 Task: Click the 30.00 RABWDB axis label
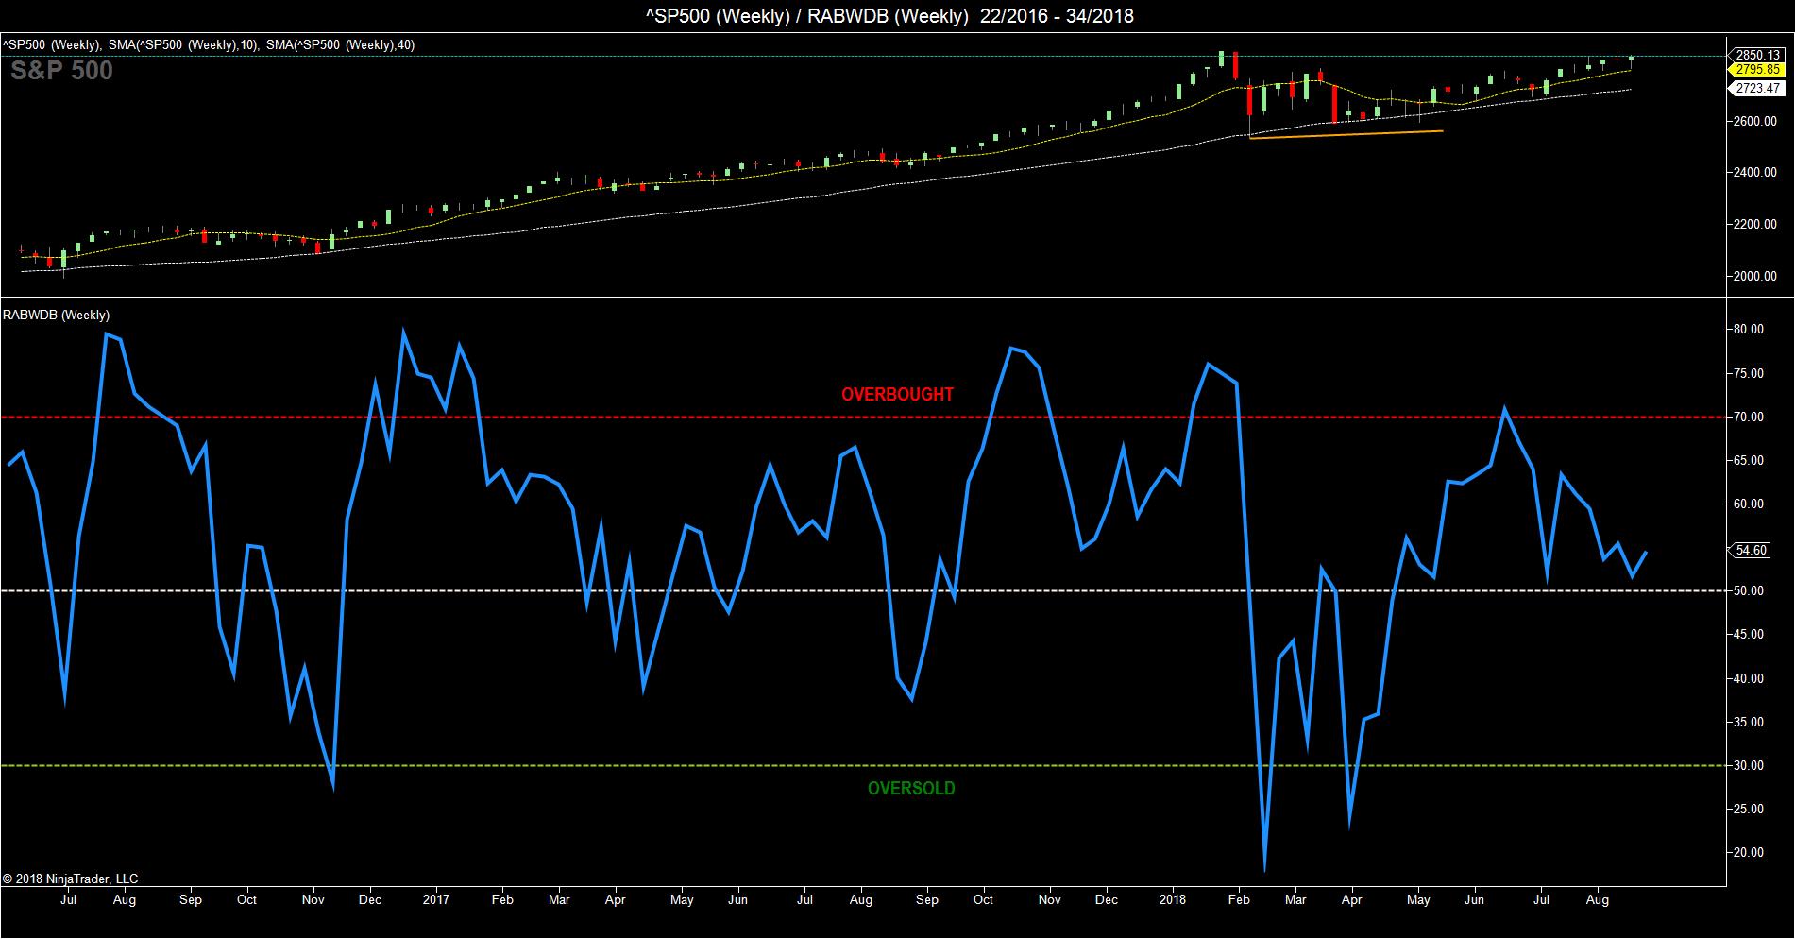[x=1749, y=766]
